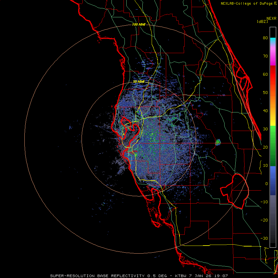Click the 30 dBZ scale value

(265, 129)
